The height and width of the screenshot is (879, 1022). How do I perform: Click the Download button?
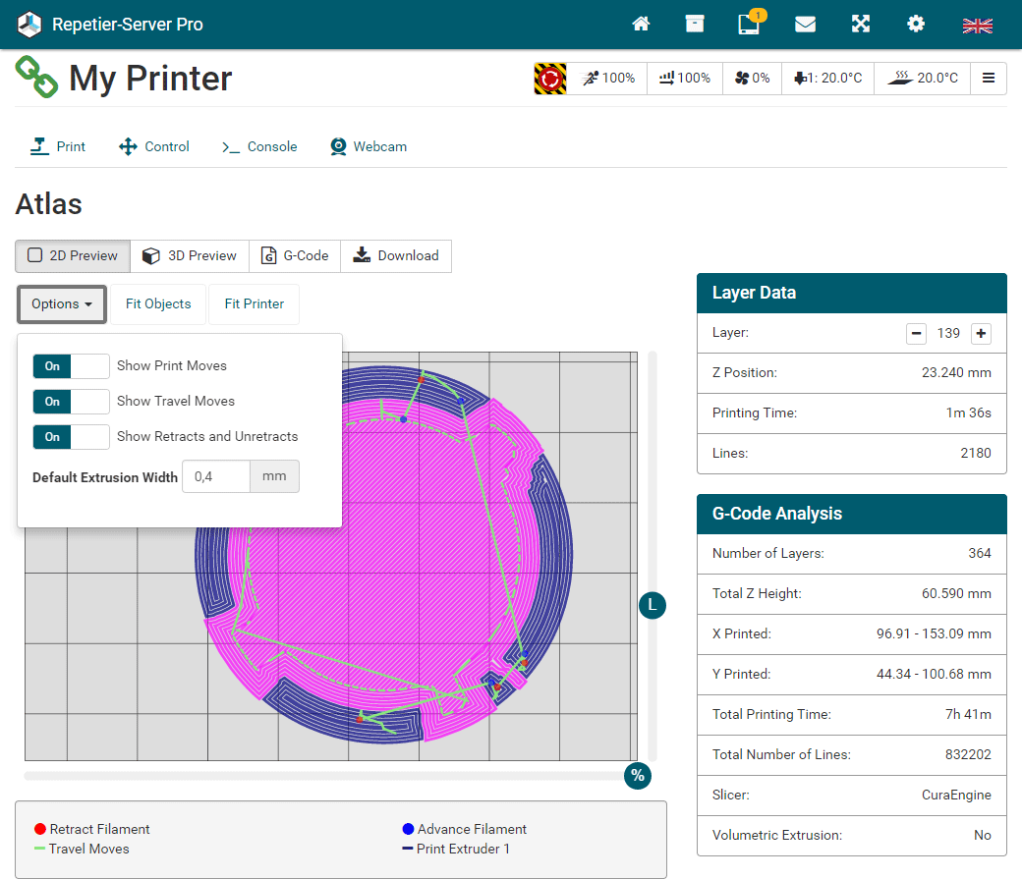pyautogui.click(x=396, y=256)
